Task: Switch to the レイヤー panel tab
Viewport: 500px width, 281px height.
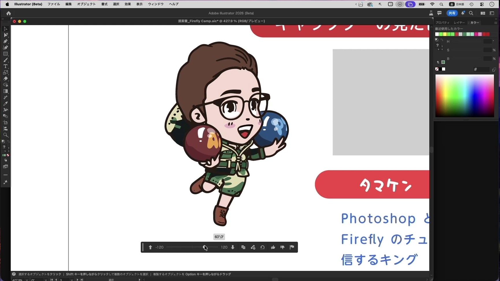Action: point(459,22)
